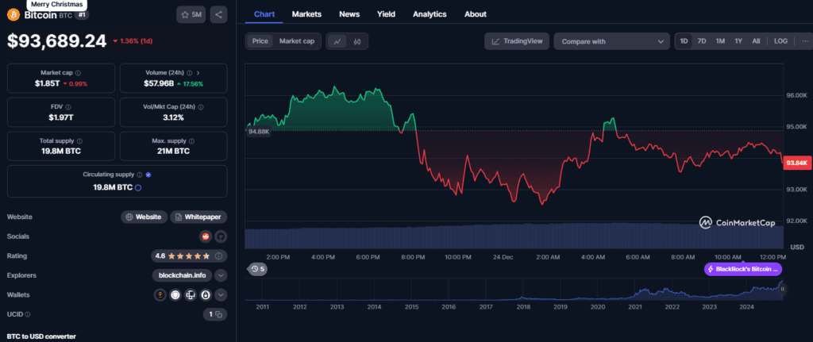Click the 93.84K current price label
Viewport: 813px width, 342px height.
(x=796, y=163)
